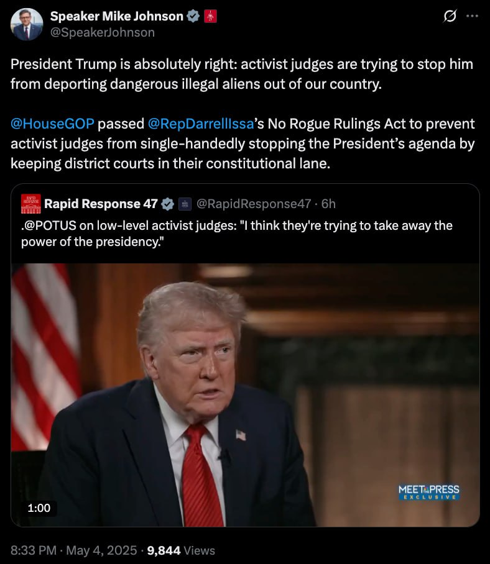Open the @RepDarrellIssa mention link
This screenshot has width=490, height=564.
[x=201, y=124]
